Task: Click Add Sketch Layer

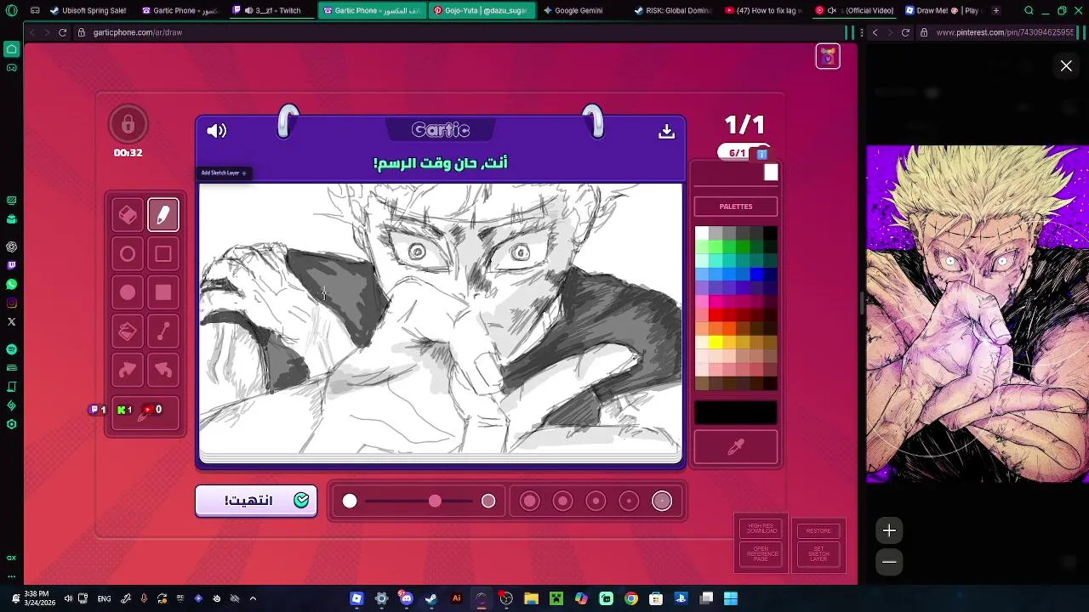Action: [x=224, y=173]
